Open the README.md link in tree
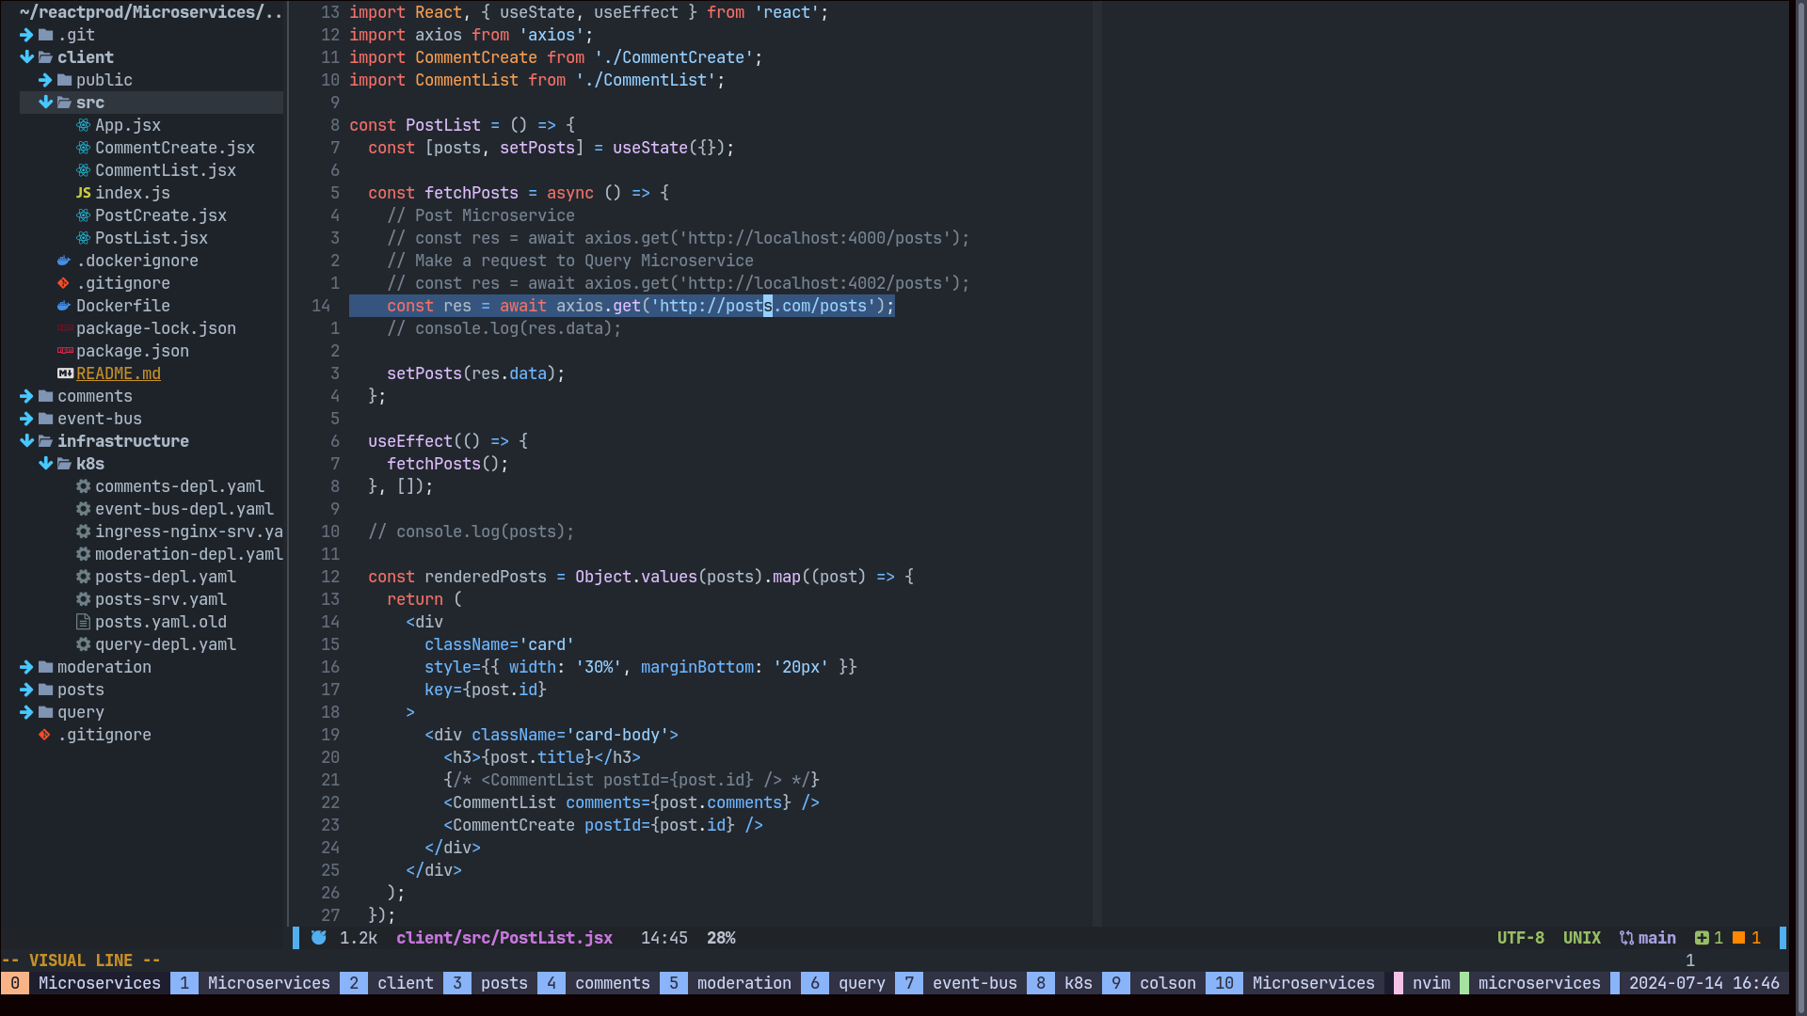 (119, 373)
